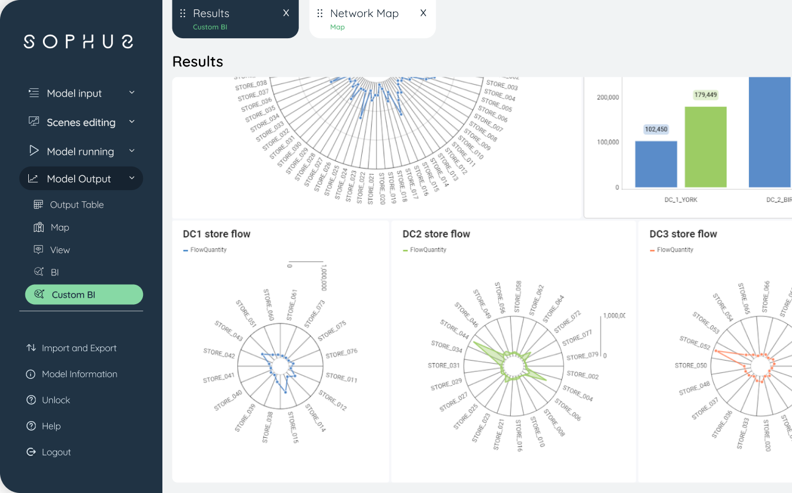The width and height of the screenshot is (792, 493).
Task: Click the 179,449 data label
Action: pos(706,95)
